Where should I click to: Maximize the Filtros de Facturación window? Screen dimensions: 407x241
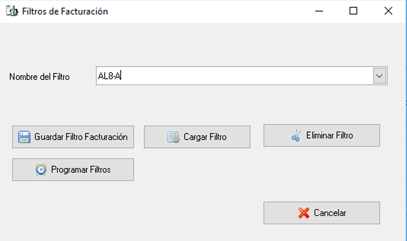pos(353,11)
